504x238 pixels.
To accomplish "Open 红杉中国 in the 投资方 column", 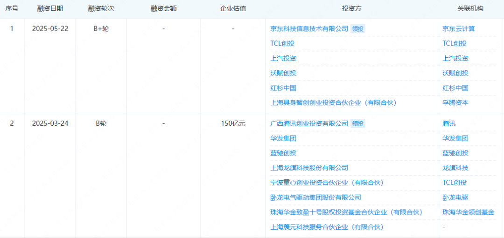I will click(283, 88).
